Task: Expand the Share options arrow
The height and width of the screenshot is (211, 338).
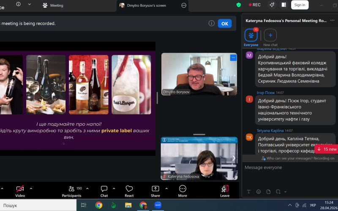Action: coord(166,188)
